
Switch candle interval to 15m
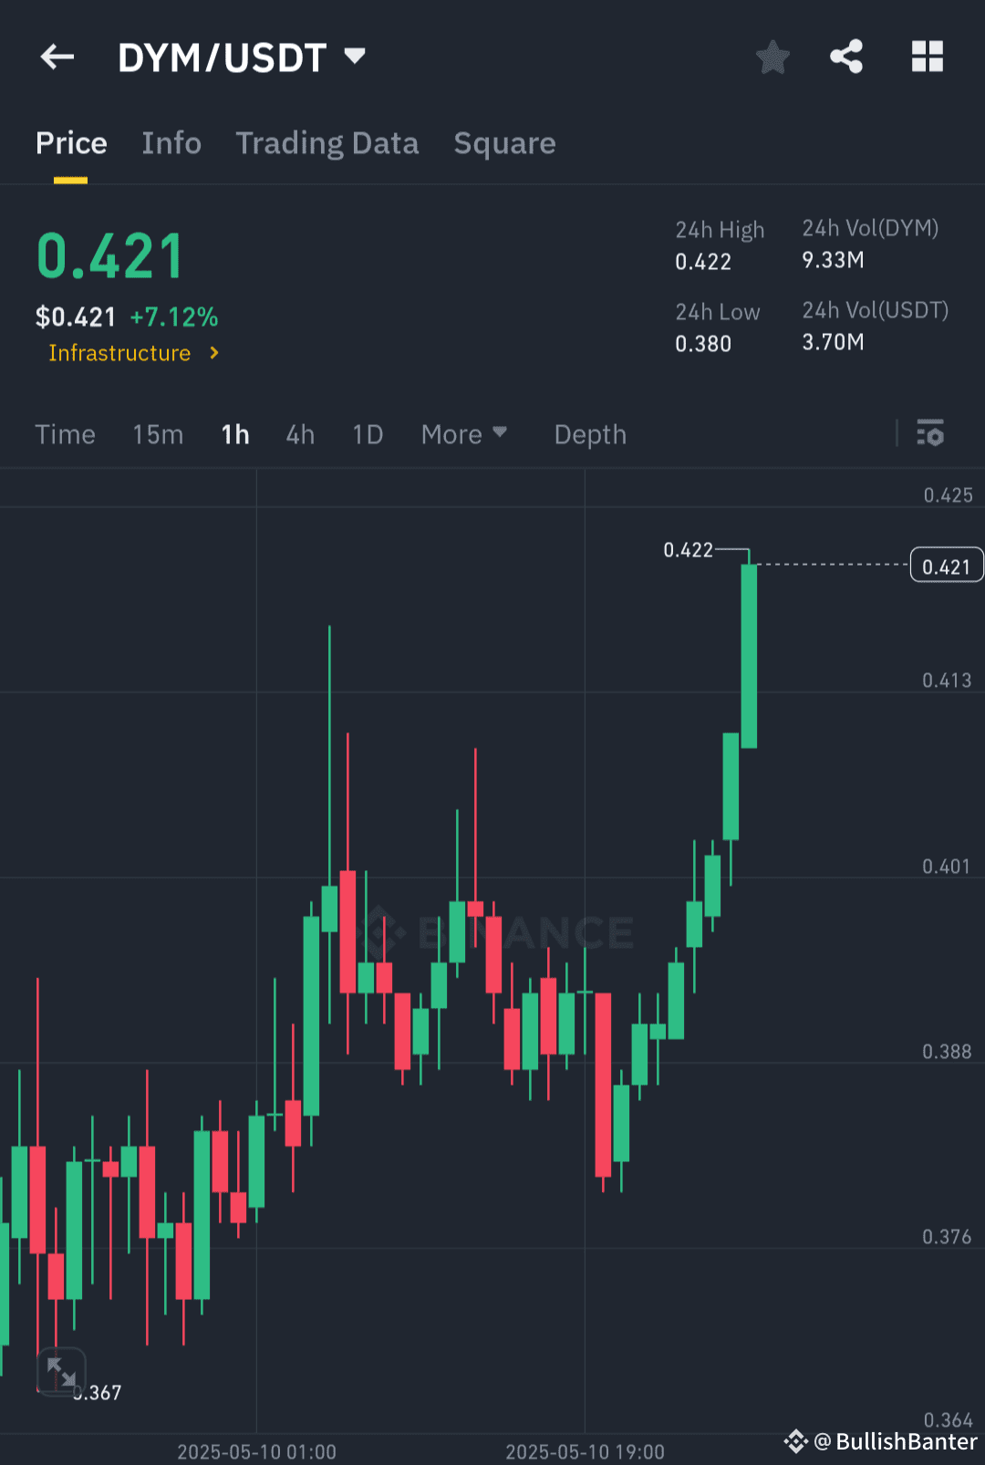pyautogui.click(x=157, y=434)
